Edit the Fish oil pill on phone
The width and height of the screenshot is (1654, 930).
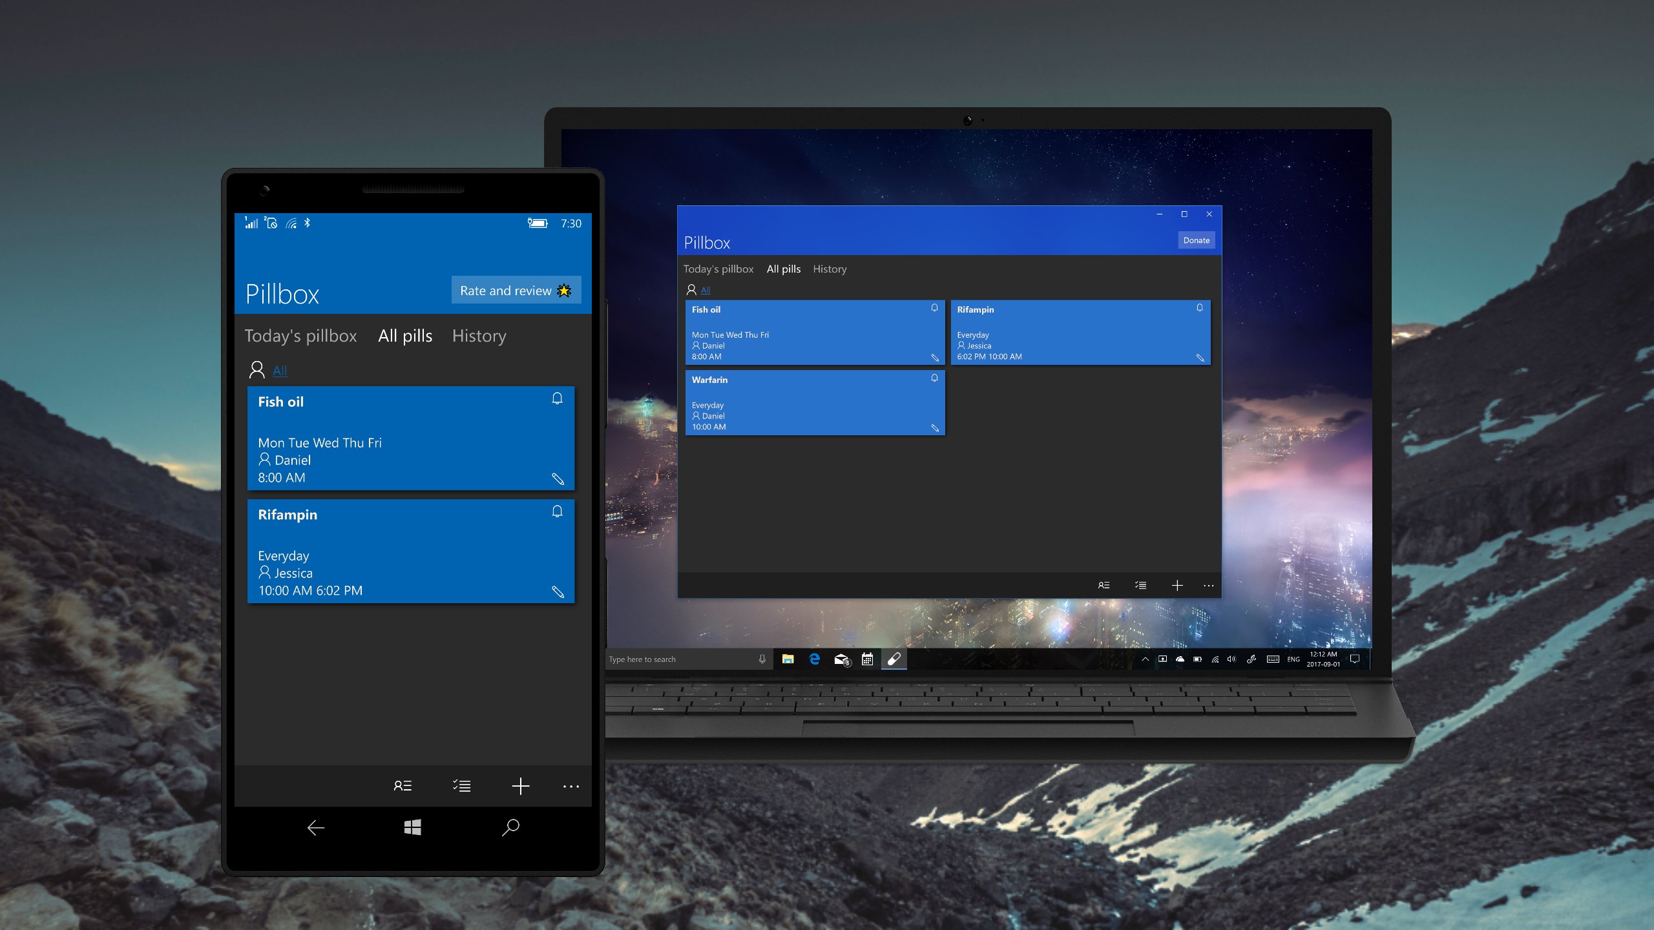point(558,479)
